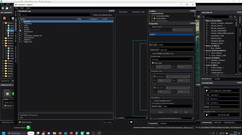Switch to the Properties bottom tab
The width and height of the screenshot is (242, 135).
coord(153,123)
